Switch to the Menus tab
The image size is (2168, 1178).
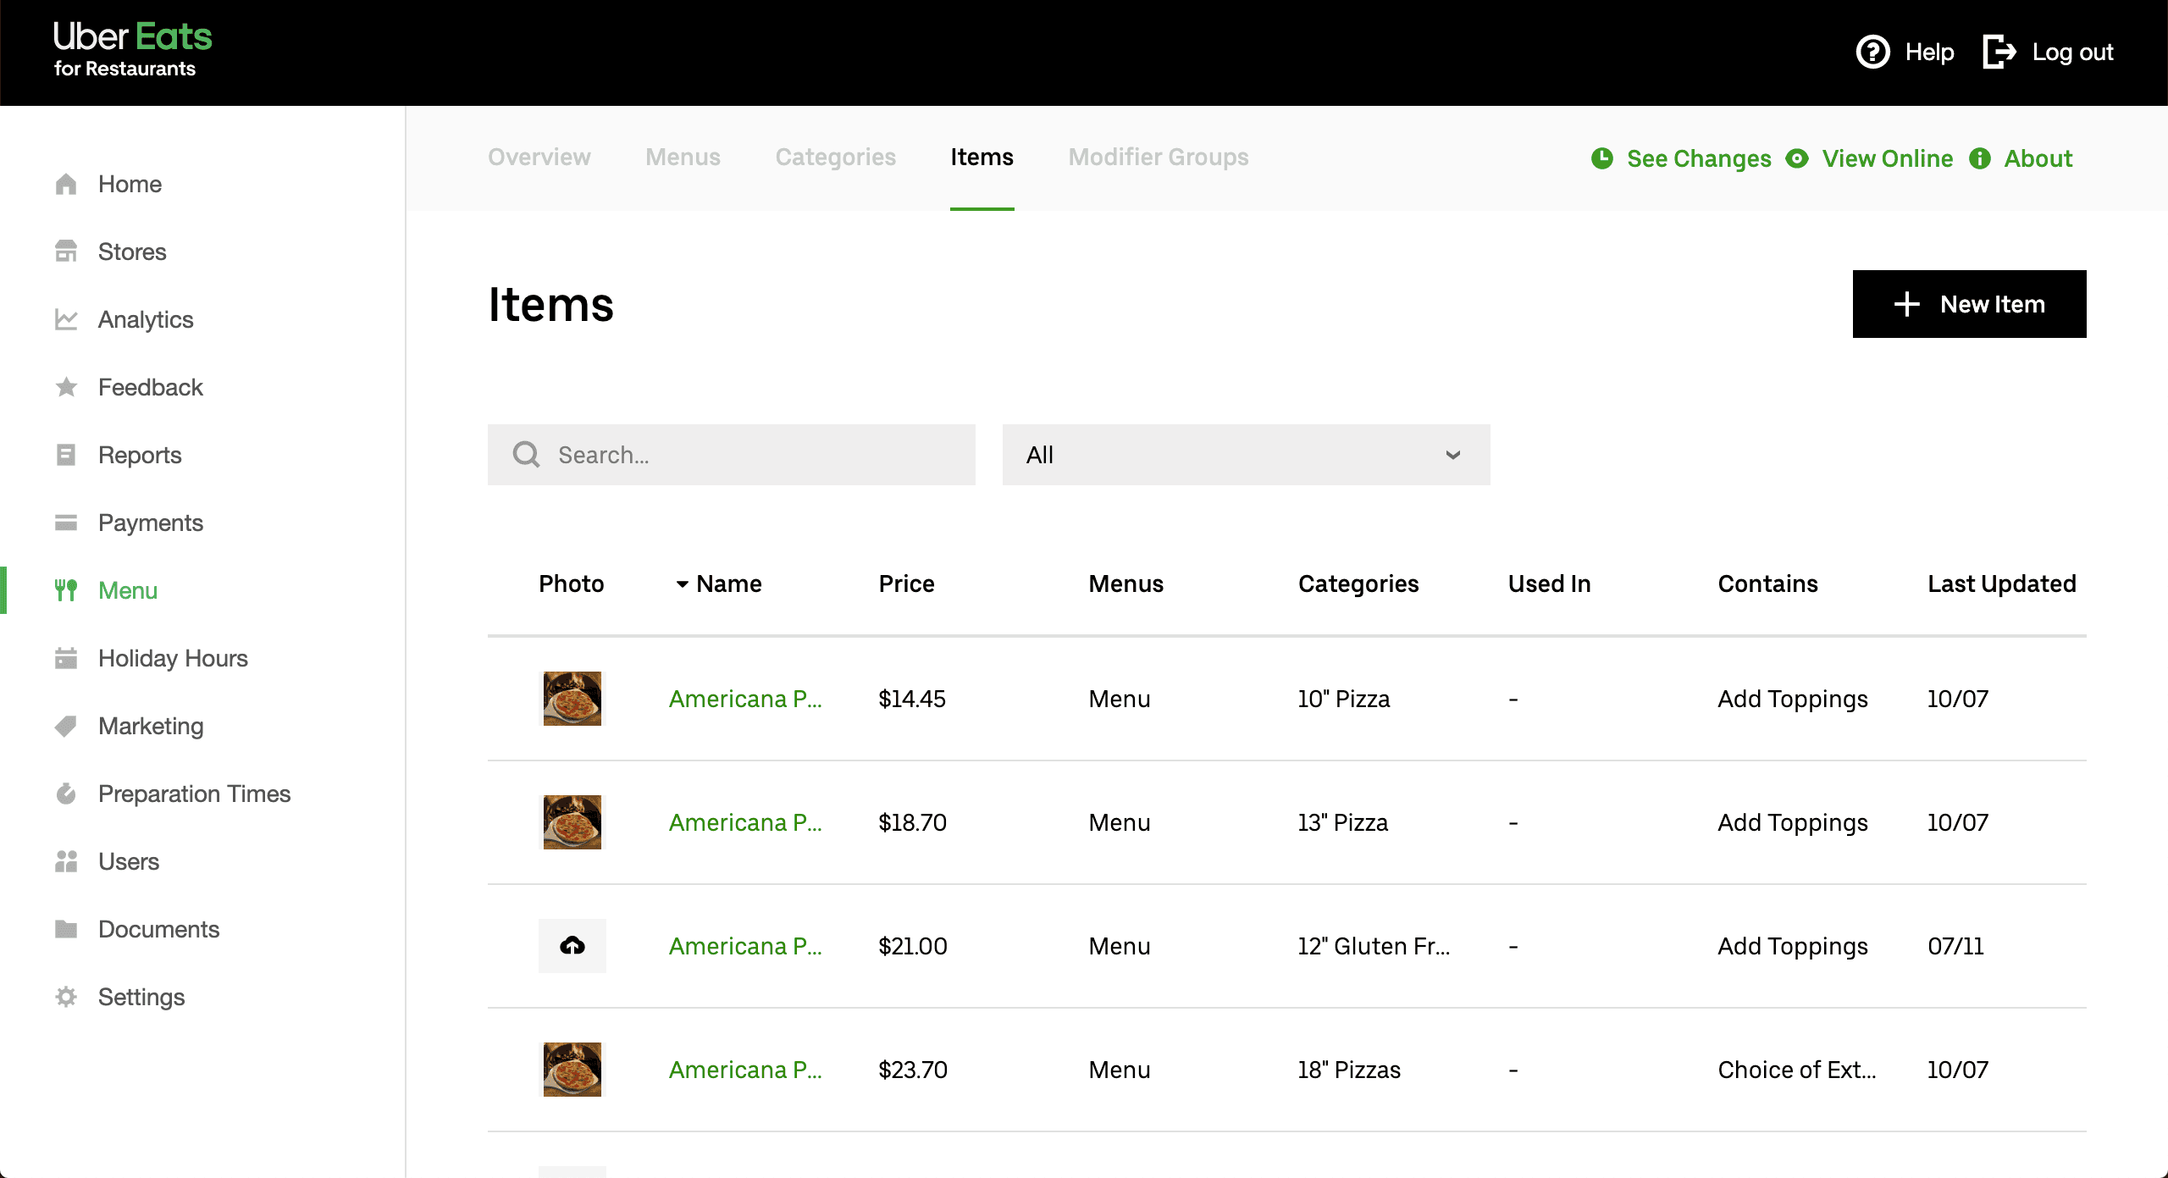(683, 157)
